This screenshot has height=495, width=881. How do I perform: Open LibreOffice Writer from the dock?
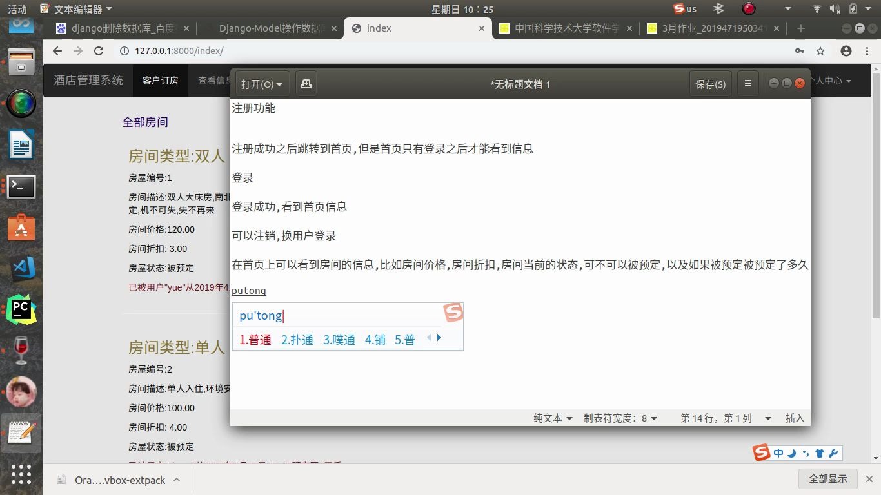pos(21,144)
